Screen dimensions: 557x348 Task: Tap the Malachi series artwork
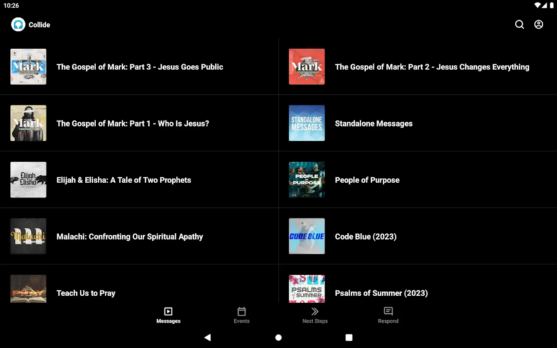pyautogui.click(x=28, y=236)
